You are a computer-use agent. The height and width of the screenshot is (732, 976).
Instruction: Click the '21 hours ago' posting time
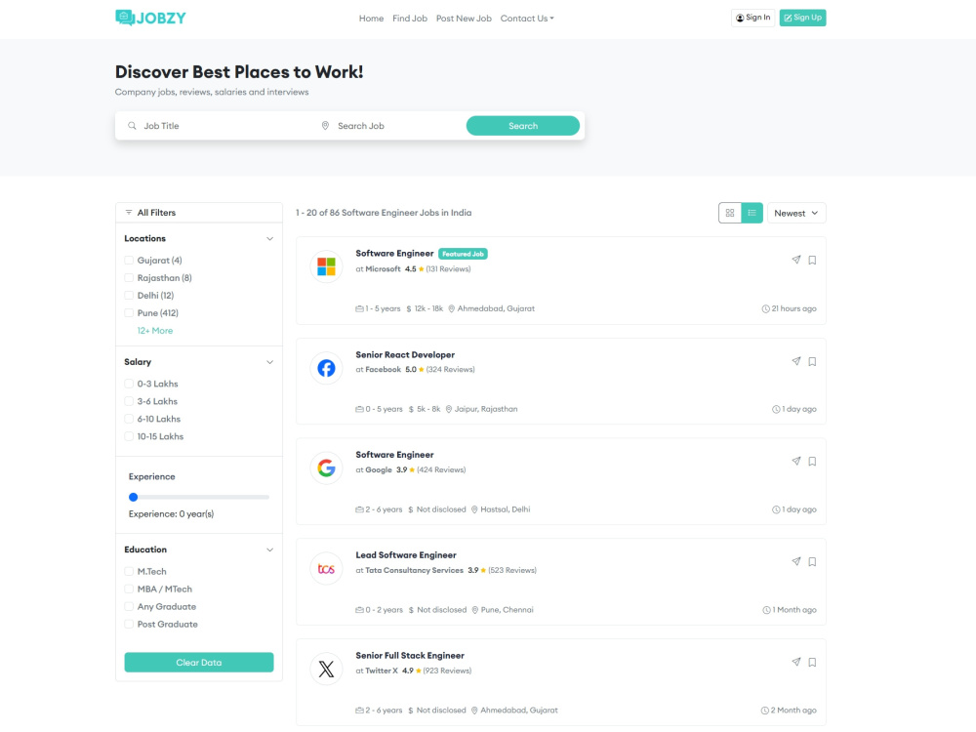coord(793,308)
